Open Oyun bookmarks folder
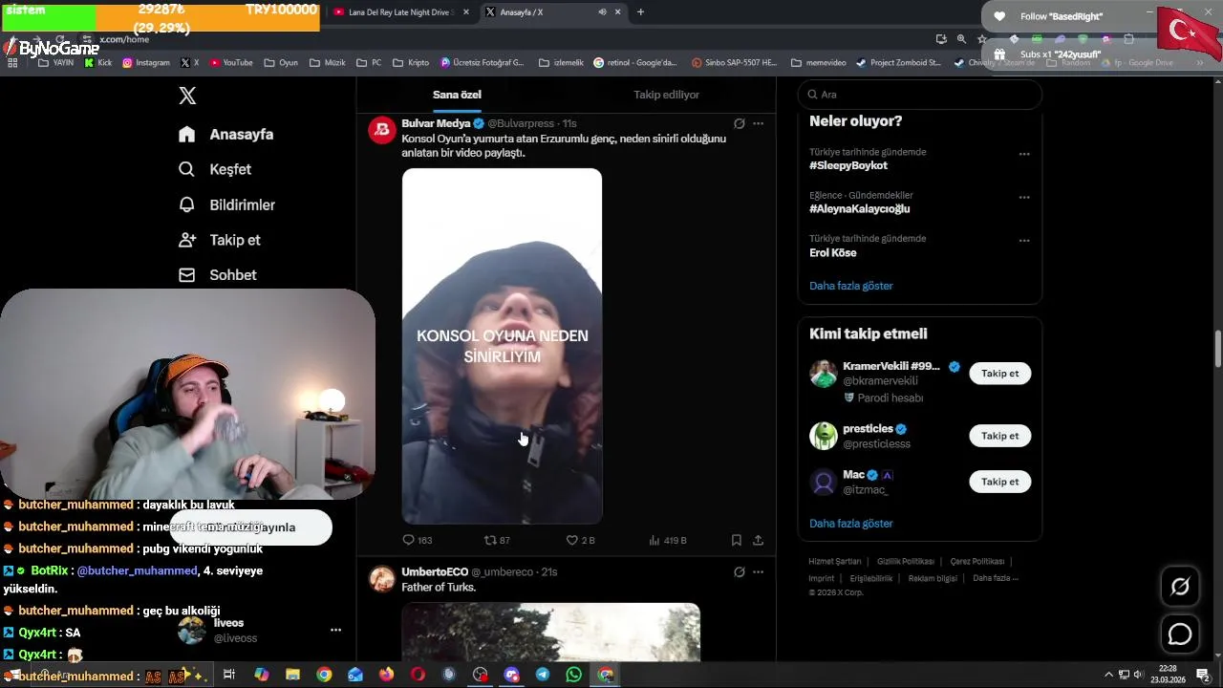Viewport: 1223px width, 688px height. click(281, 63)
